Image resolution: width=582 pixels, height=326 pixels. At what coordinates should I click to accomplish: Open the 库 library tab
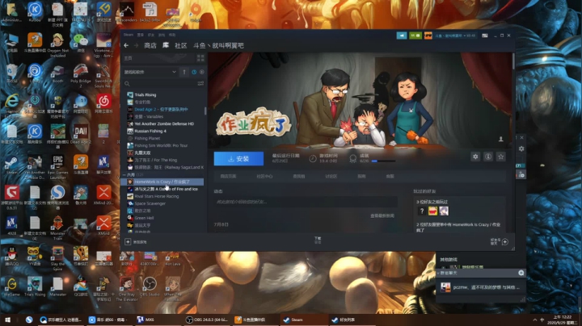point(166,45)
